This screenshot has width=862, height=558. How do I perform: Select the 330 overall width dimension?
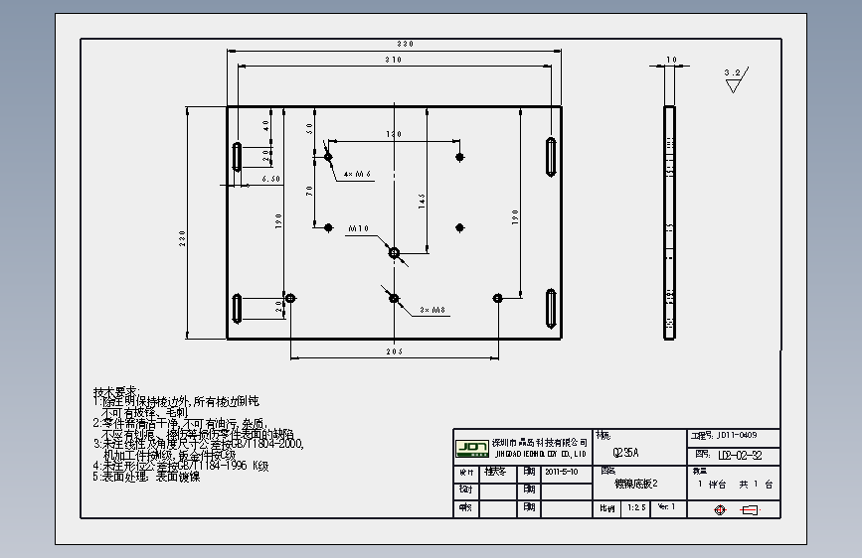406,44
